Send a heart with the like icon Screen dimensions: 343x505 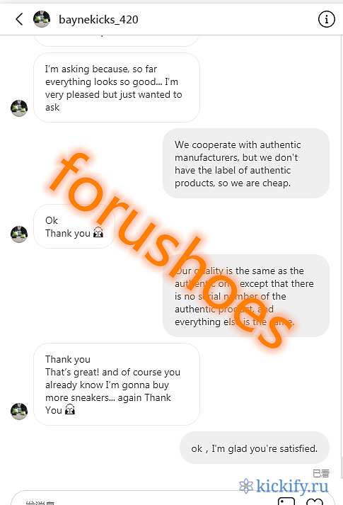tap(315, 501)
